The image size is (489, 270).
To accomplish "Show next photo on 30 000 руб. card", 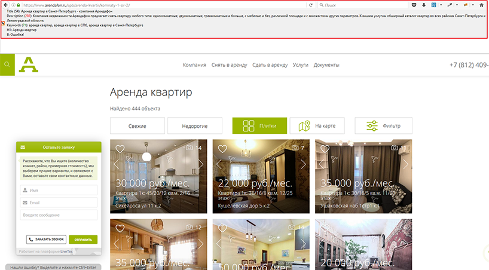I will coord(201,164).
